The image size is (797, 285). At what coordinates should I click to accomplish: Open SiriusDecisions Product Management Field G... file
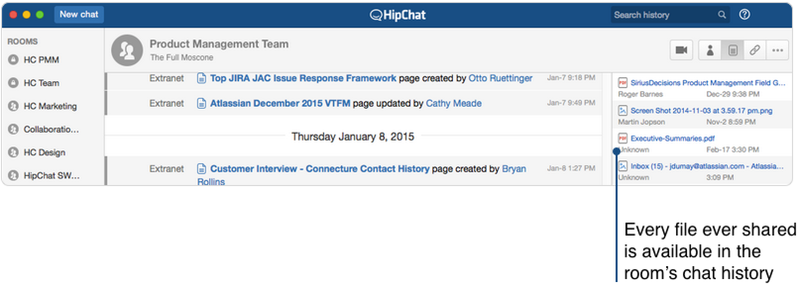coord(708,83)
